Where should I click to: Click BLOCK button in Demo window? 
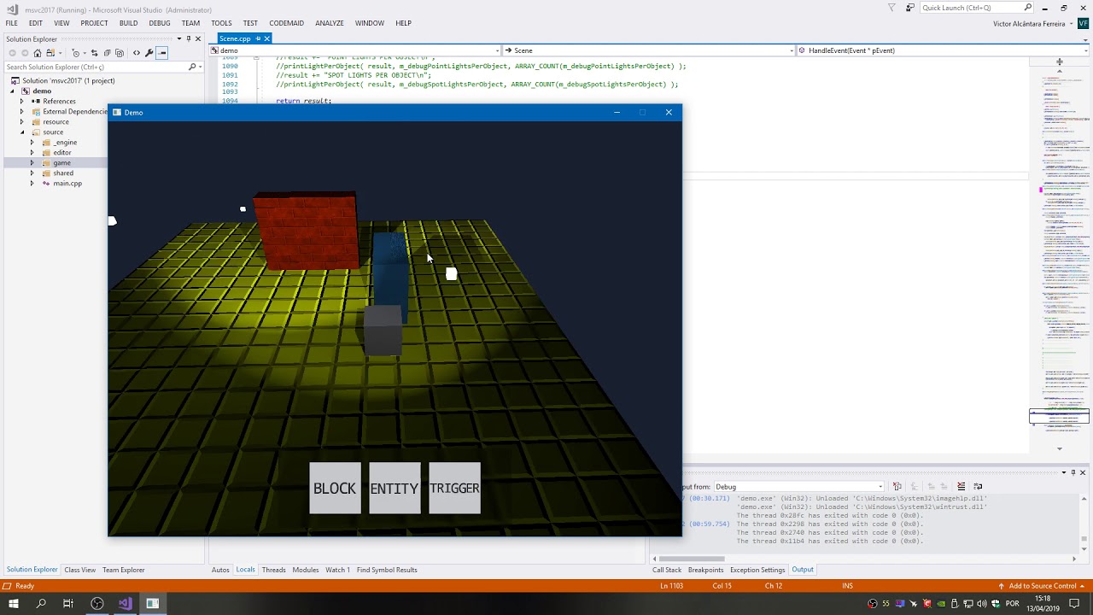click(335, 489)
